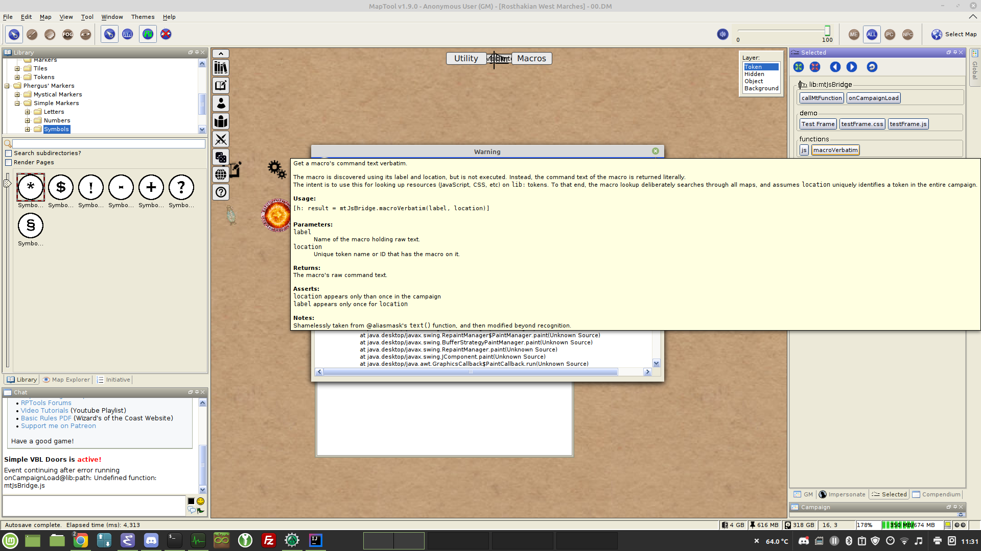Expand the Letters folder under Simple Markers
This screenshot has height=551, width=981.
tap(28, 112)
